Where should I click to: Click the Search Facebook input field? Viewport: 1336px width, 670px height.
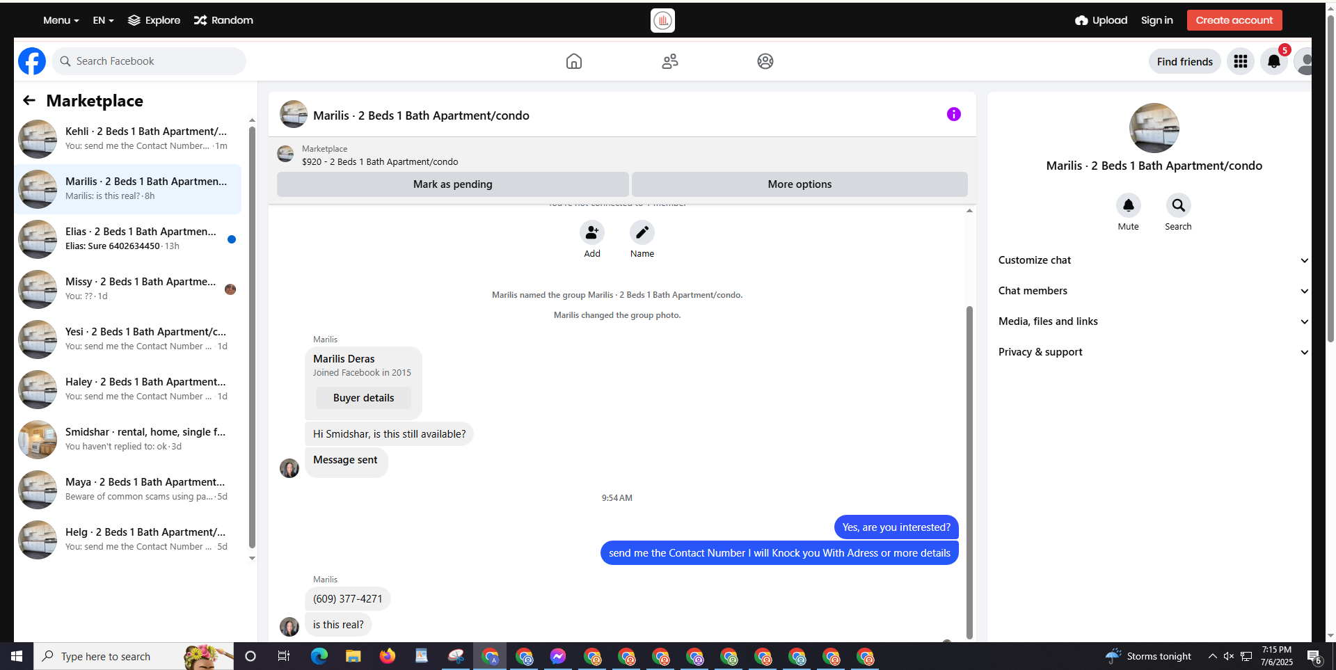[149, 61]
